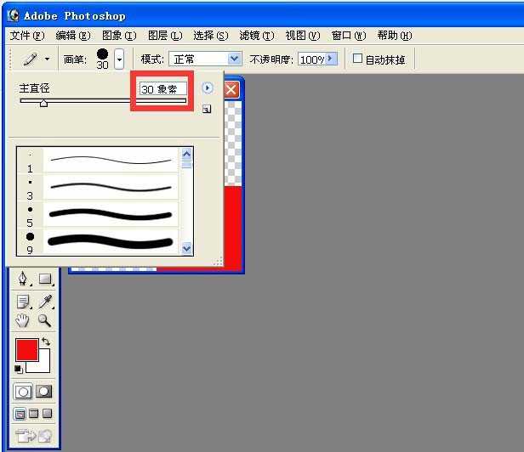Open the brush preset picker dropdown arrow
The height and width of the screenshot is (452, 524).
pos(119,59)
